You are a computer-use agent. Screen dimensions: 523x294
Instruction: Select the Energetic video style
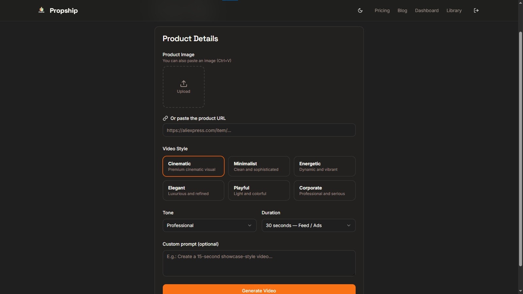tap(325, 166)
